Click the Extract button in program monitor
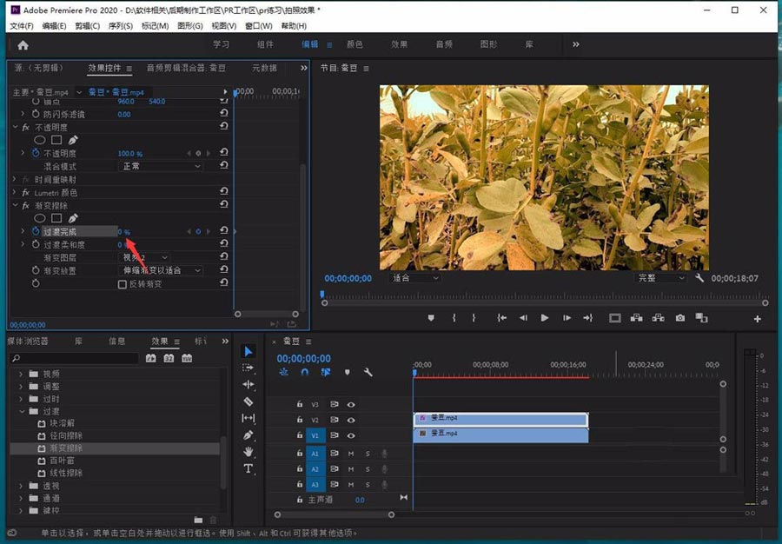 pyautogui.click(x=659, y=318)
